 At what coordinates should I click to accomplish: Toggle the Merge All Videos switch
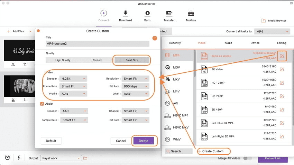pyautogui.click(x=247, y=158)
